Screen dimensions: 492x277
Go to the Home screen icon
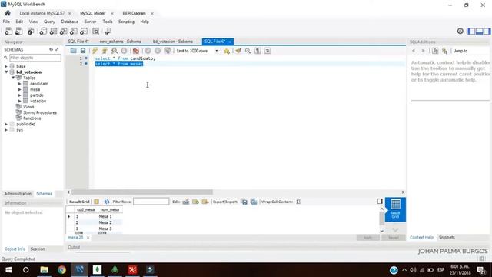[8, 13]
